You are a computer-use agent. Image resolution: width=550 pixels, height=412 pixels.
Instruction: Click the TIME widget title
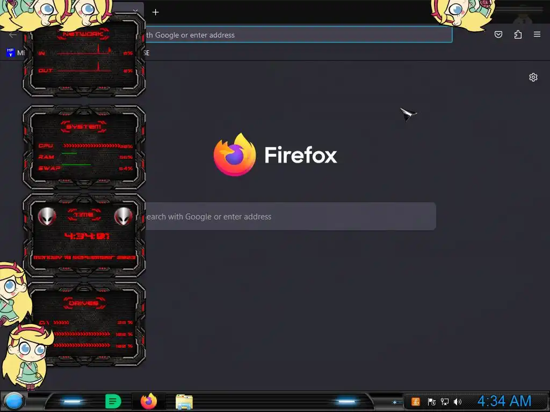84,215
